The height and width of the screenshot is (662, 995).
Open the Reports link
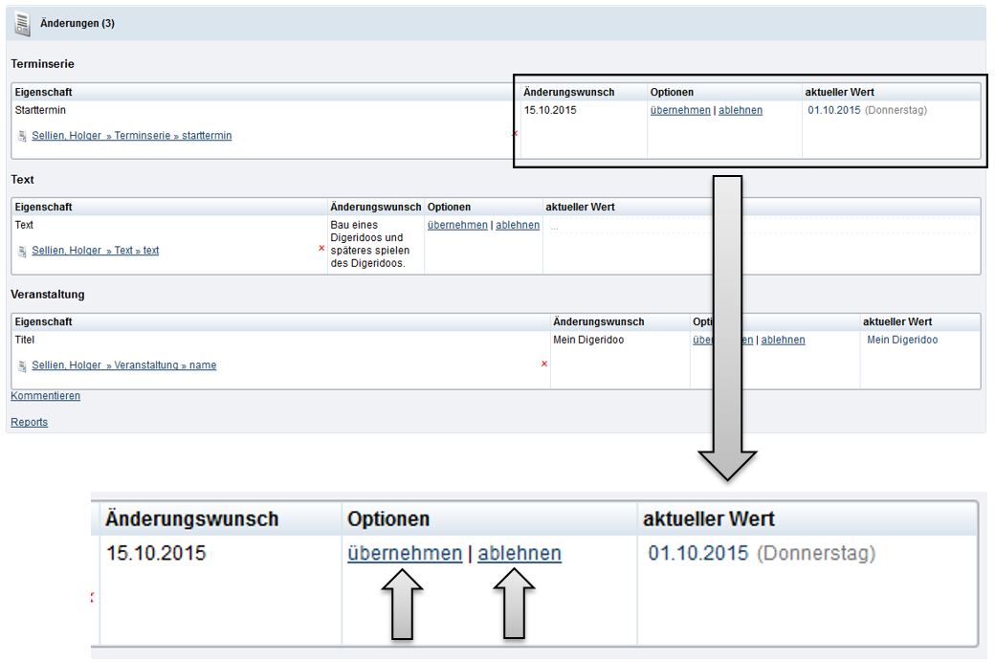(x=29, y=422)
